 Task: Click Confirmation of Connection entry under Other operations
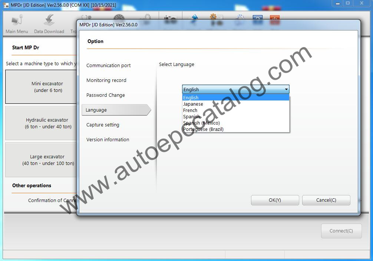tap(52, 200)
